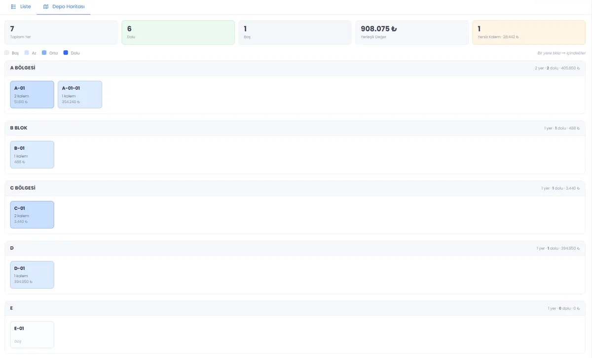Image resolution: width=592 pixels, height=358 pixels.
Task: Open the Toplam Yer summary card
Action: [x=61, y=33]
